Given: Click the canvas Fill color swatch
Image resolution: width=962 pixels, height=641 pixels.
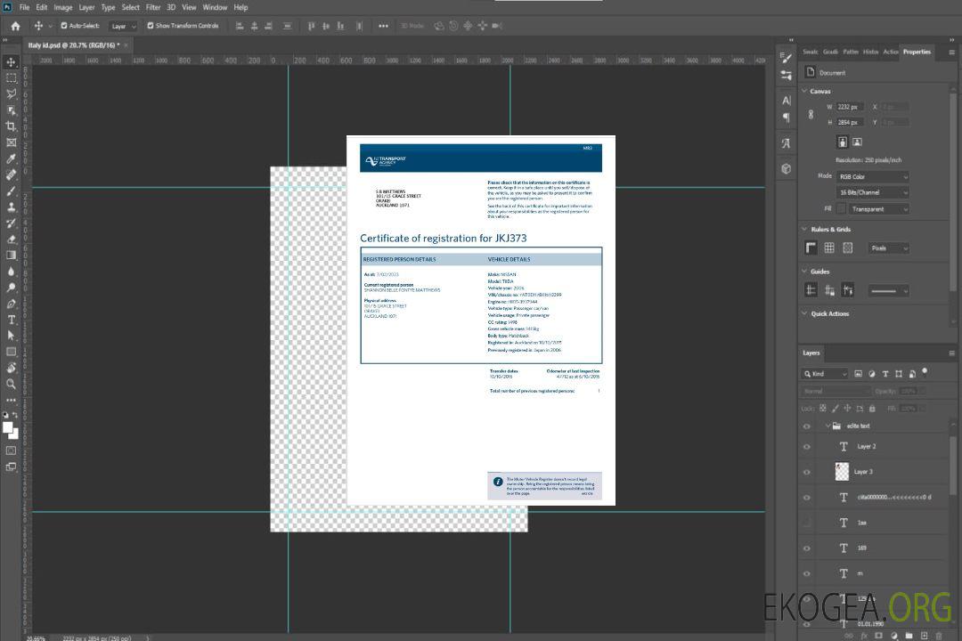Looking at the screenshot, I should click(841, 209).
